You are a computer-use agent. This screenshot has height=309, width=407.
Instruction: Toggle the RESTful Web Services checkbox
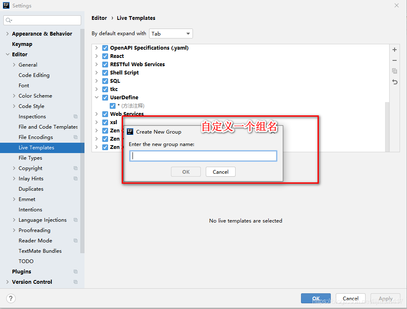[x=105, y=65]
